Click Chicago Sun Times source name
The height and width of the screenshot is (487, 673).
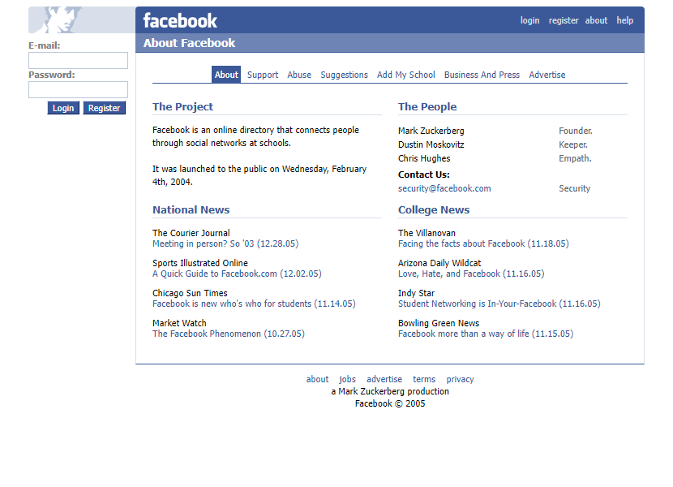pyautogui.click(x=190, y=293)
